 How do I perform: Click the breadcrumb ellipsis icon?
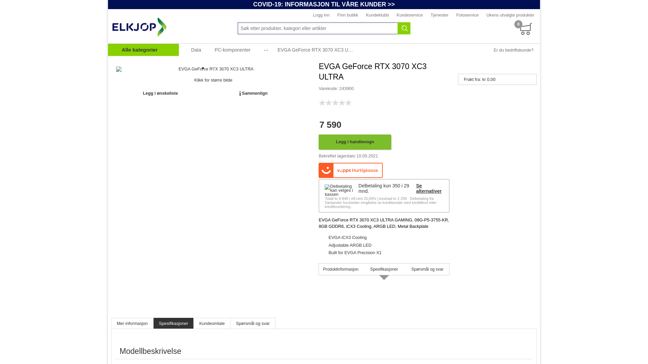[266, 50]
